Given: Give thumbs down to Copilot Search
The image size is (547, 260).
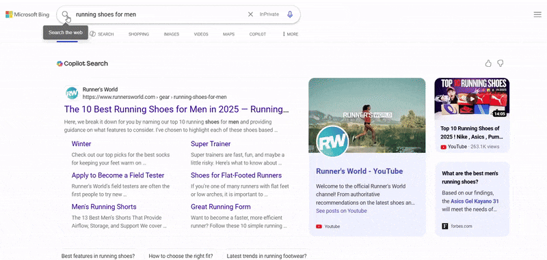Looking at the screenshot, I should click(x=501, y=63).
